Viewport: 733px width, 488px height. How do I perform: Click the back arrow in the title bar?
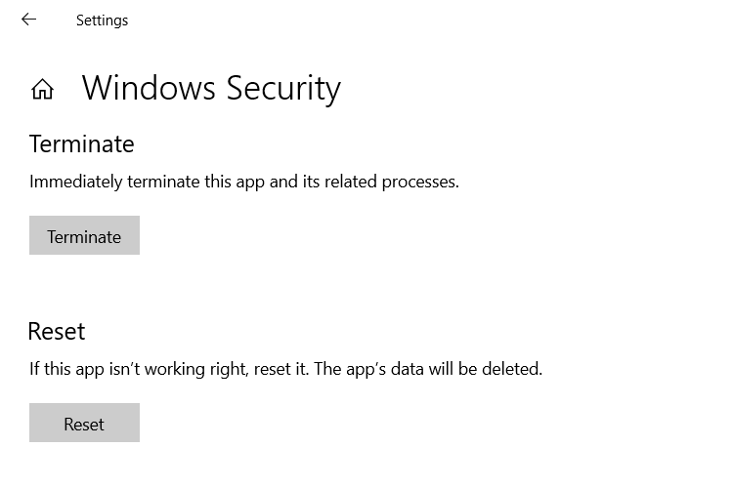28,20
